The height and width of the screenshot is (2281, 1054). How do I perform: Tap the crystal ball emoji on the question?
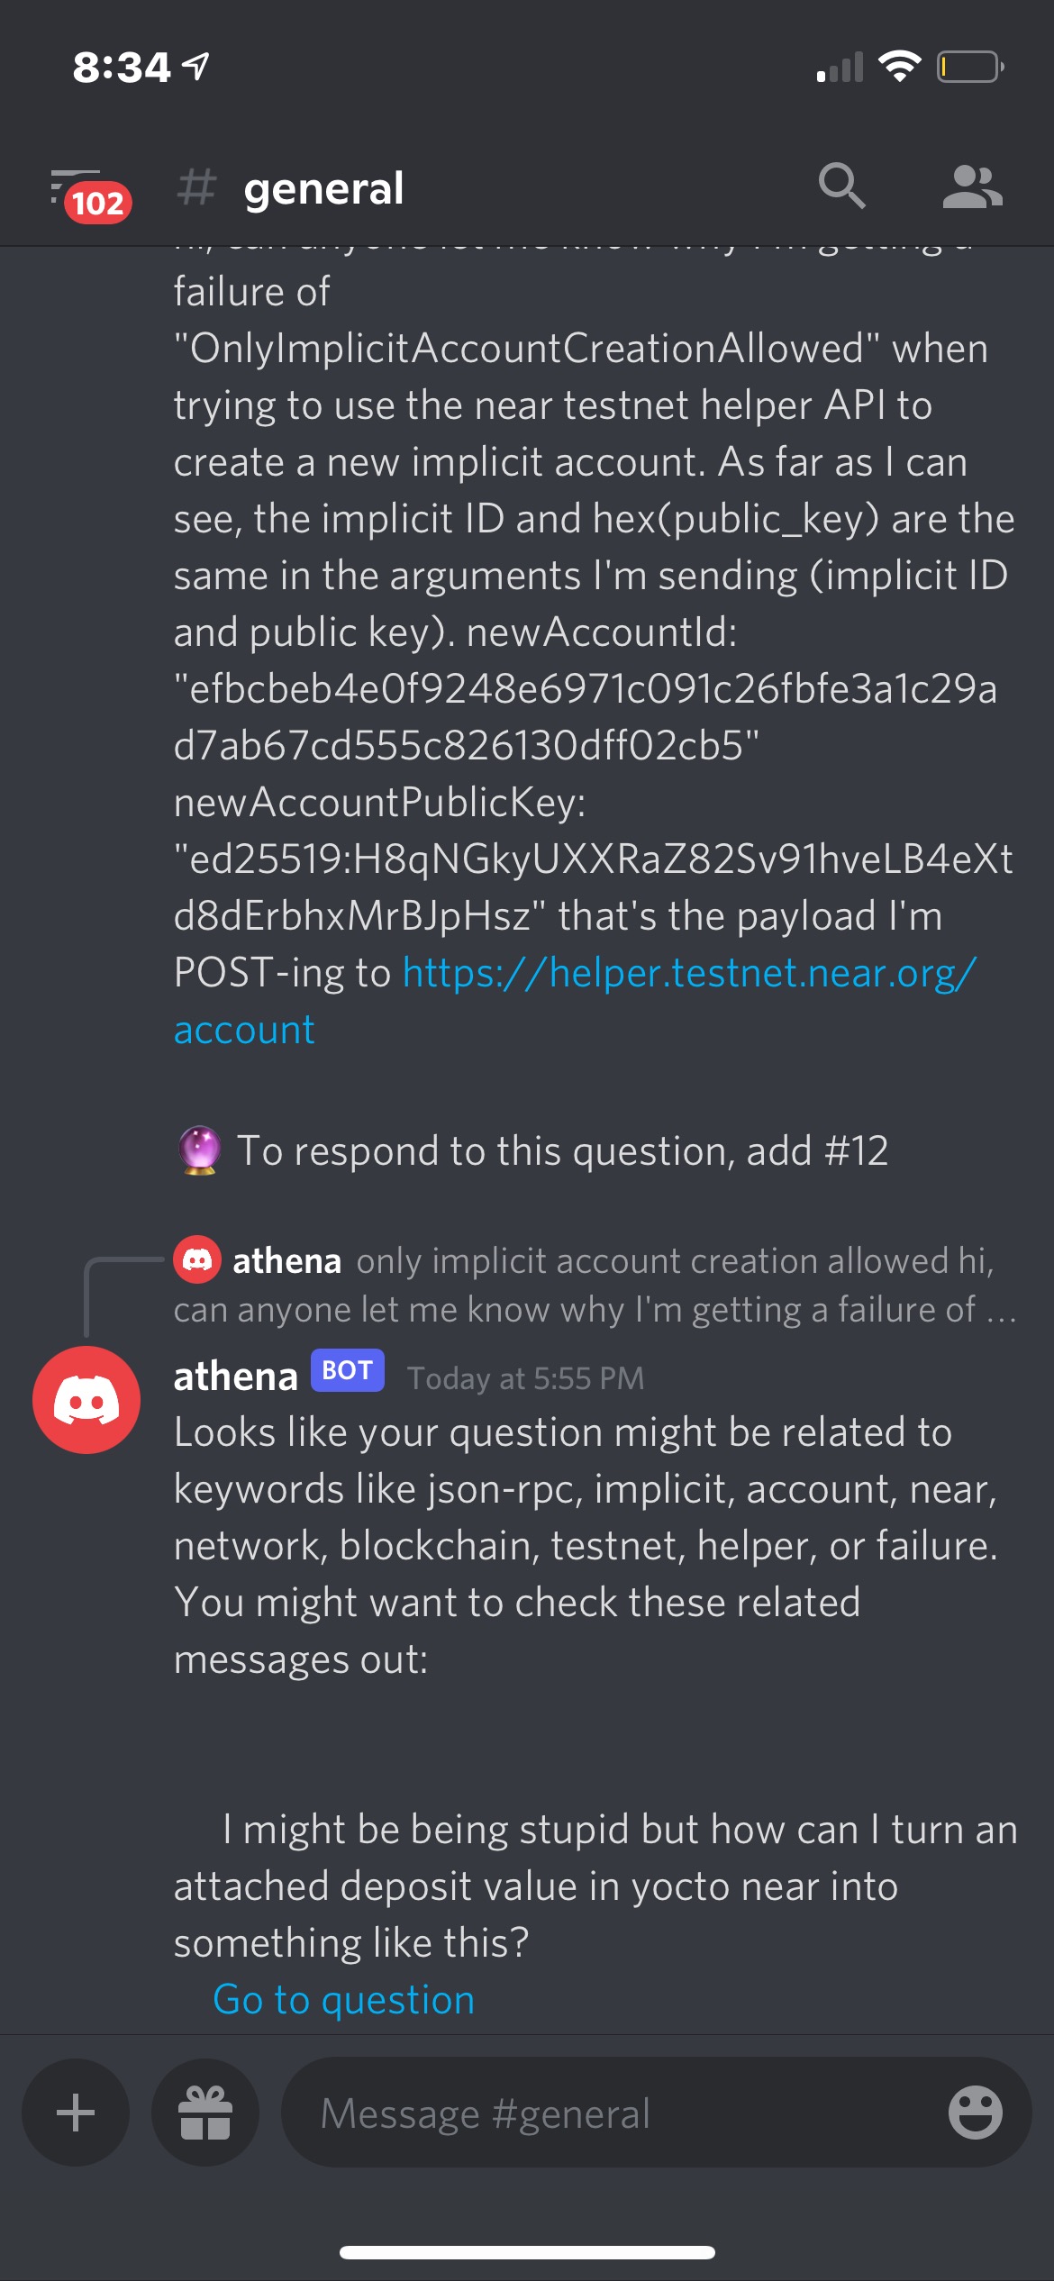click(200, 1149)
